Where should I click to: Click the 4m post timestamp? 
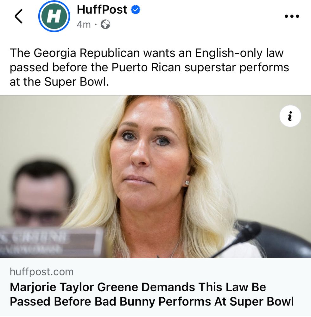click(84, 24)
